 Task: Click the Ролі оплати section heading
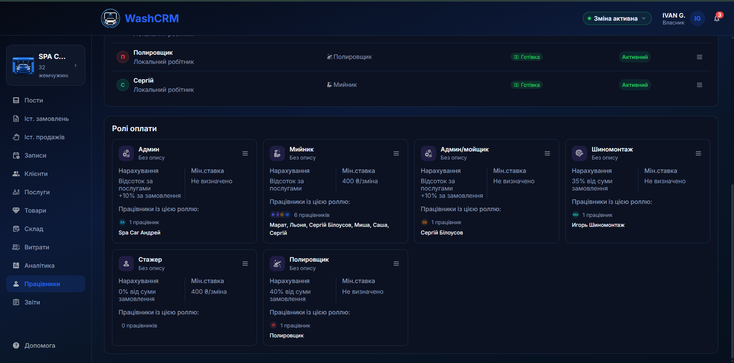[x=135, y=129]
